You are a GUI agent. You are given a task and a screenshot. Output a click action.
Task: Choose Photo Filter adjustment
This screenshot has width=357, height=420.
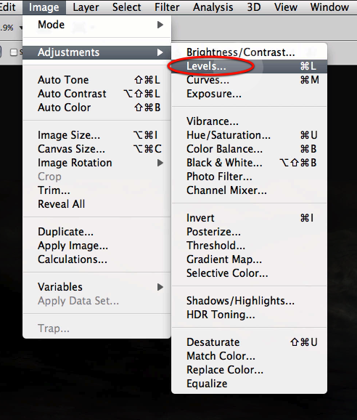tap(249, 177)
